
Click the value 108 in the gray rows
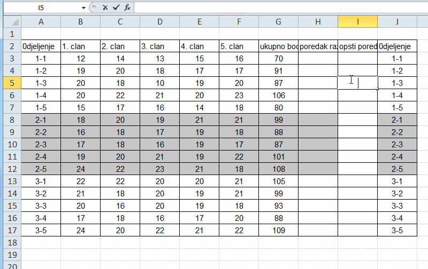click(278, 169)
